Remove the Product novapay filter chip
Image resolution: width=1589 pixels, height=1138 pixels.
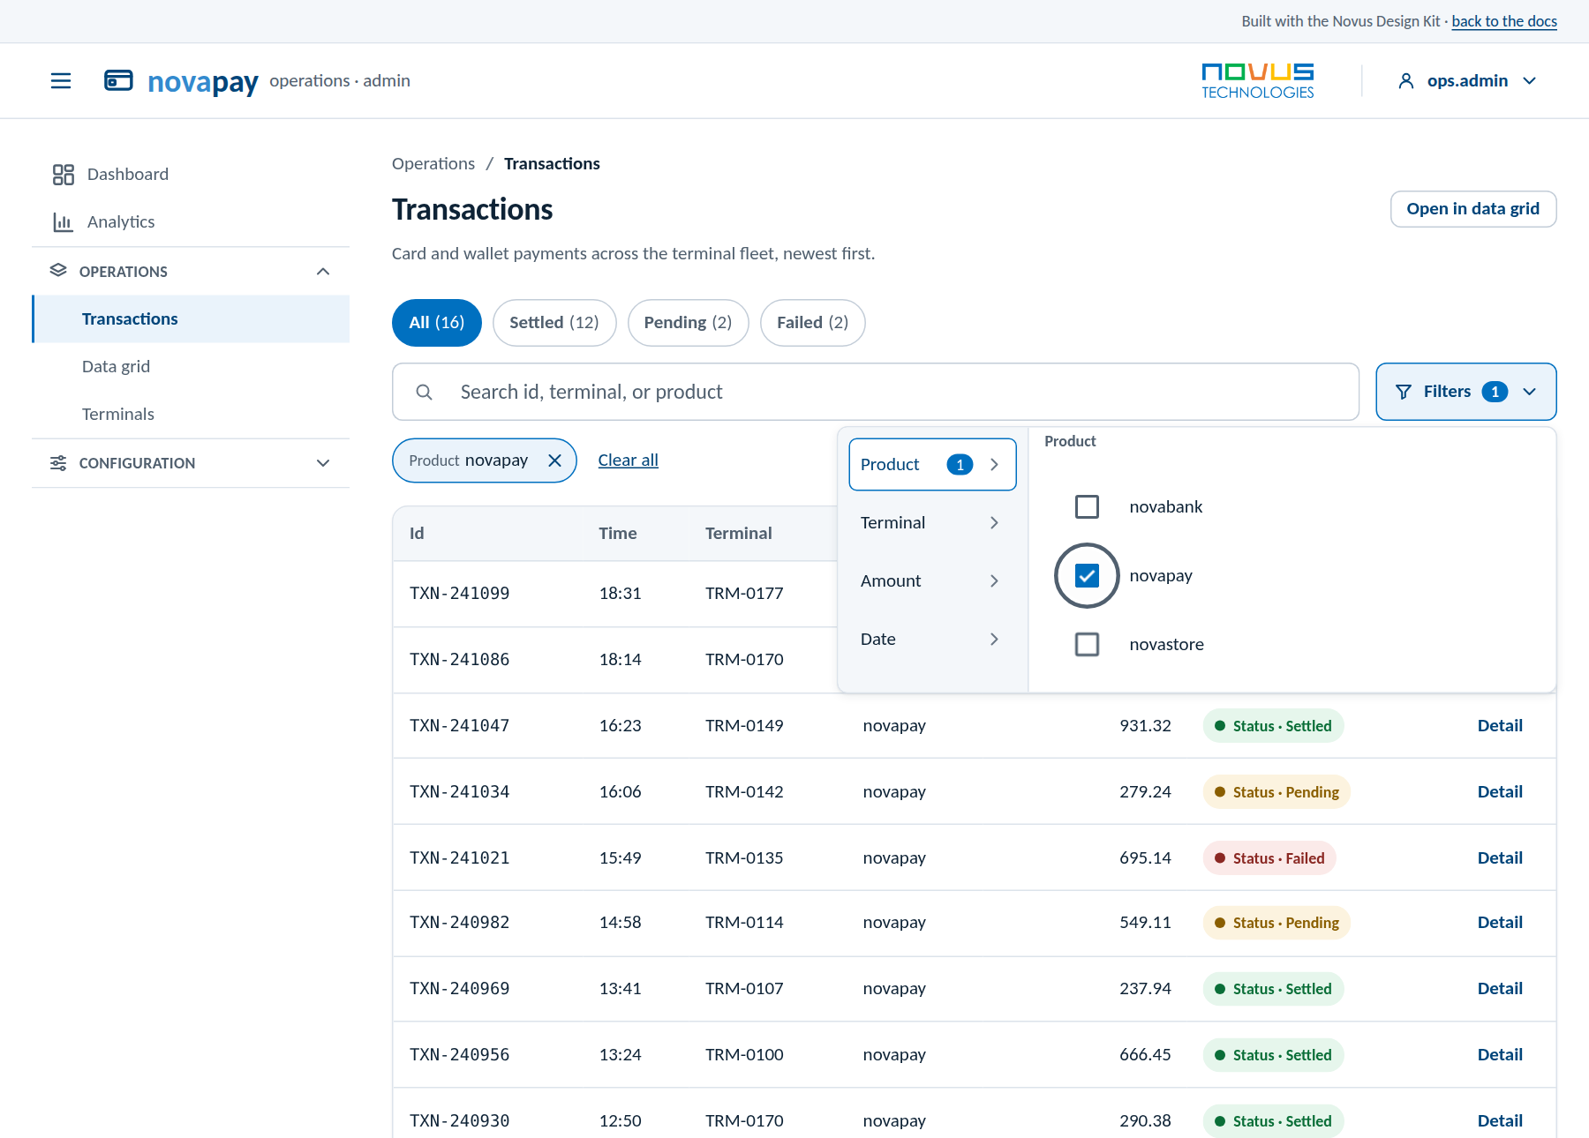(554, 460)
